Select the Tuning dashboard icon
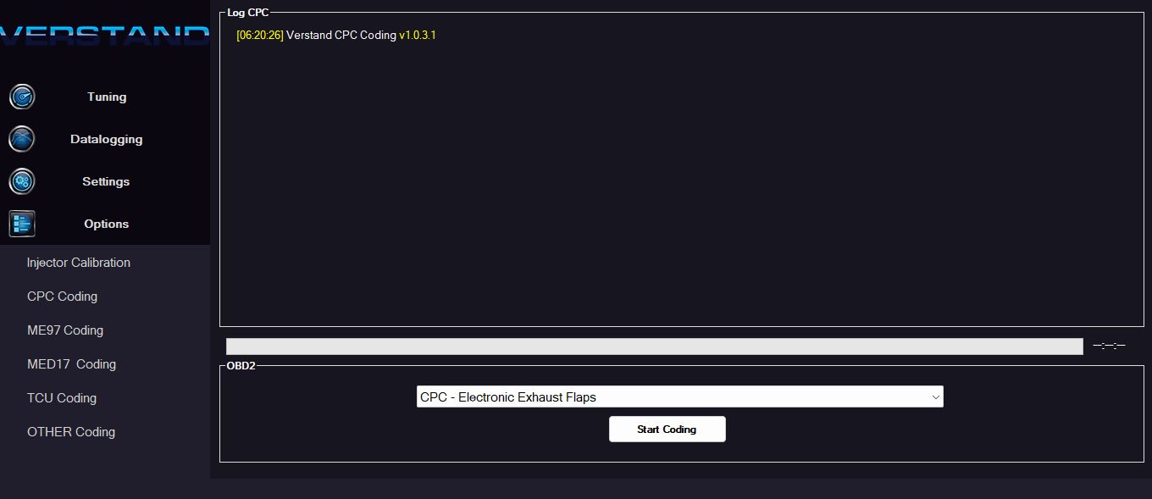 click(21, 97)
